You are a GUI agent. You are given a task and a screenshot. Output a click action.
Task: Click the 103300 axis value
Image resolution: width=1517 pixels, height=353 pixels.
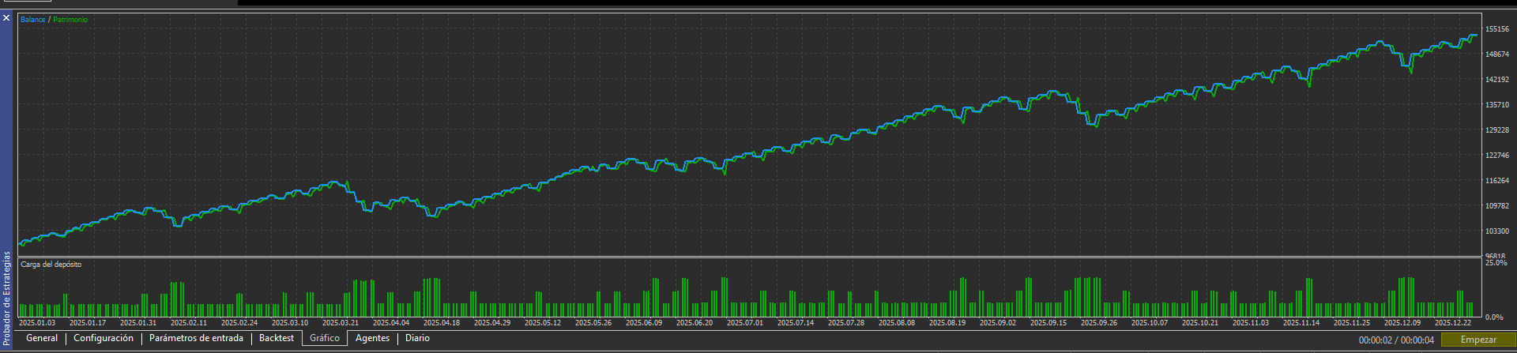tap(1497, 231)
